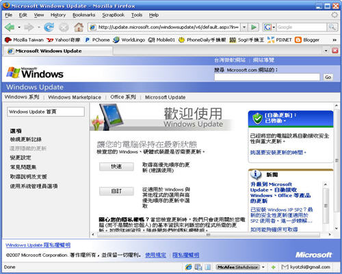Open the Office 系列 link
The image size is (342, 274).
[x=123, y=97]
